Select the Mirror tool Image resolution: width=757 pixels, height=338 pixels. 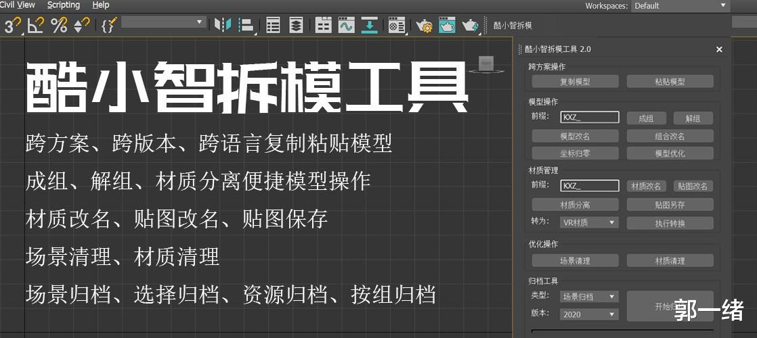click(x=223, y=25)
